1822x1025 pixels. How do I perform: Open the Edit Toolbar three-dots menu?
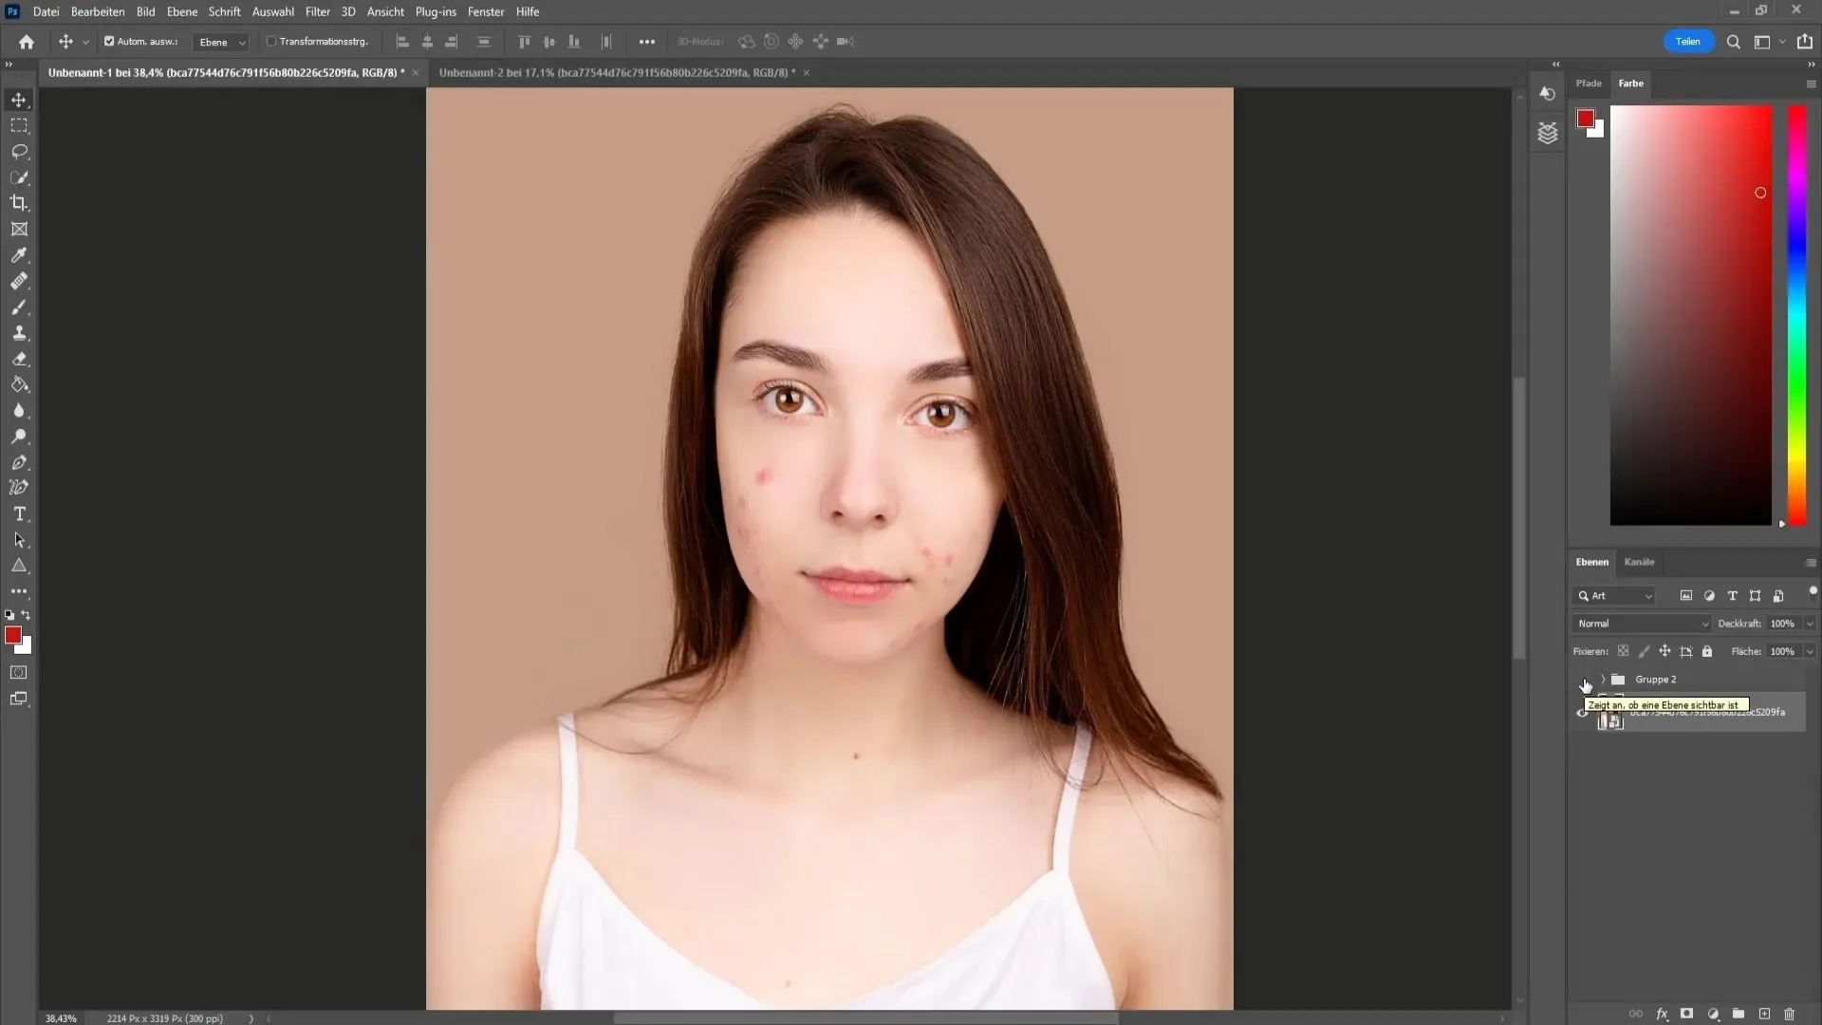point(19,591)
